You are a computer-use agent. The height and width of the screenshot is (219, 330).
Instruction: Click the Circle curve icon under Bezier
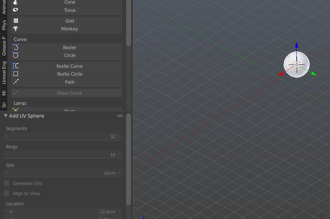tap(16, 55)
